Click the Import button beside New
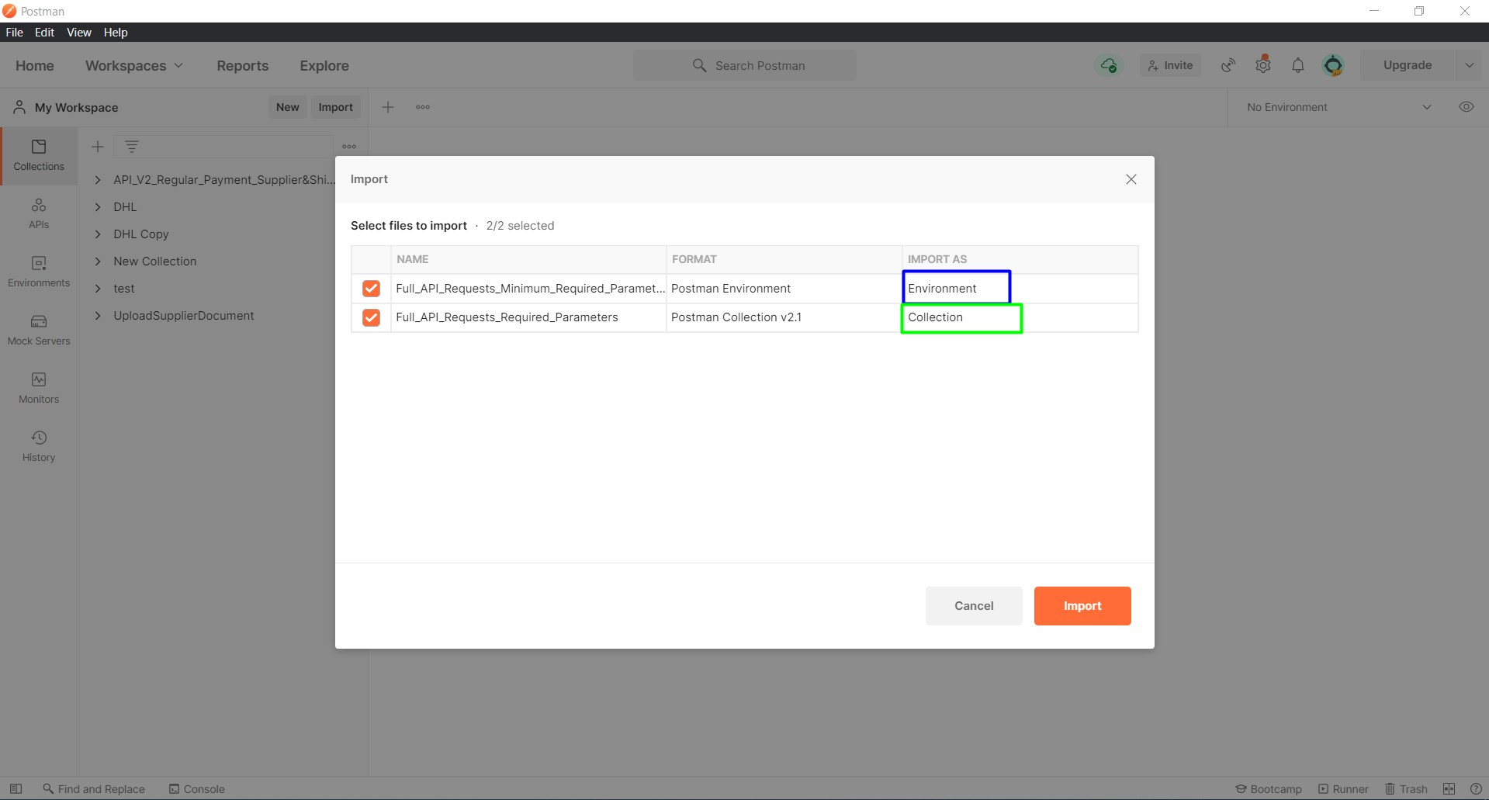The image size is (1489, 800). [336, 107]
